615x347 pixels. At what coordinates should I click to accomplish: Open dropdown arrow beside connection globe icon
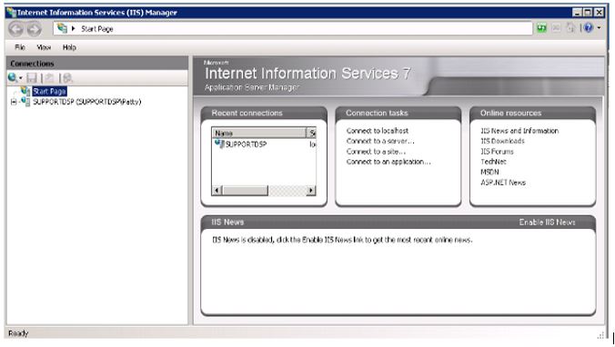click(20, 78)
